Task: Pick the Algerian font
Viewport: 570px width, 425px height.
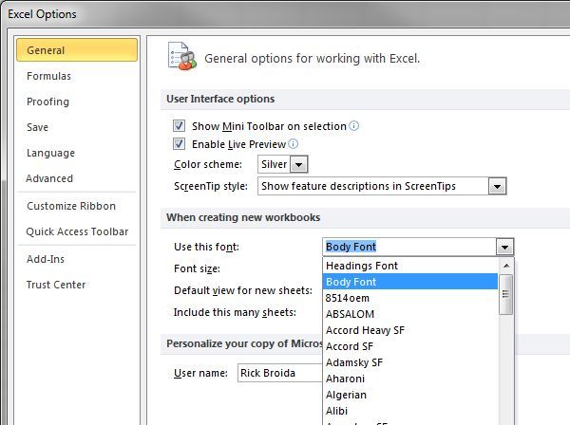Action: [410, 395]
